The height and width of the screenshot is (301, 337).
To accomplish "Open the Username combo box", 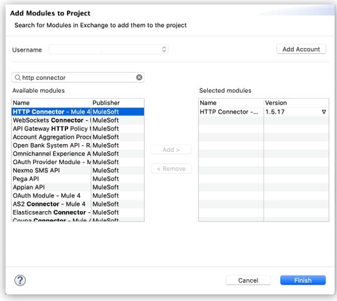I will (x=108, y=49).
